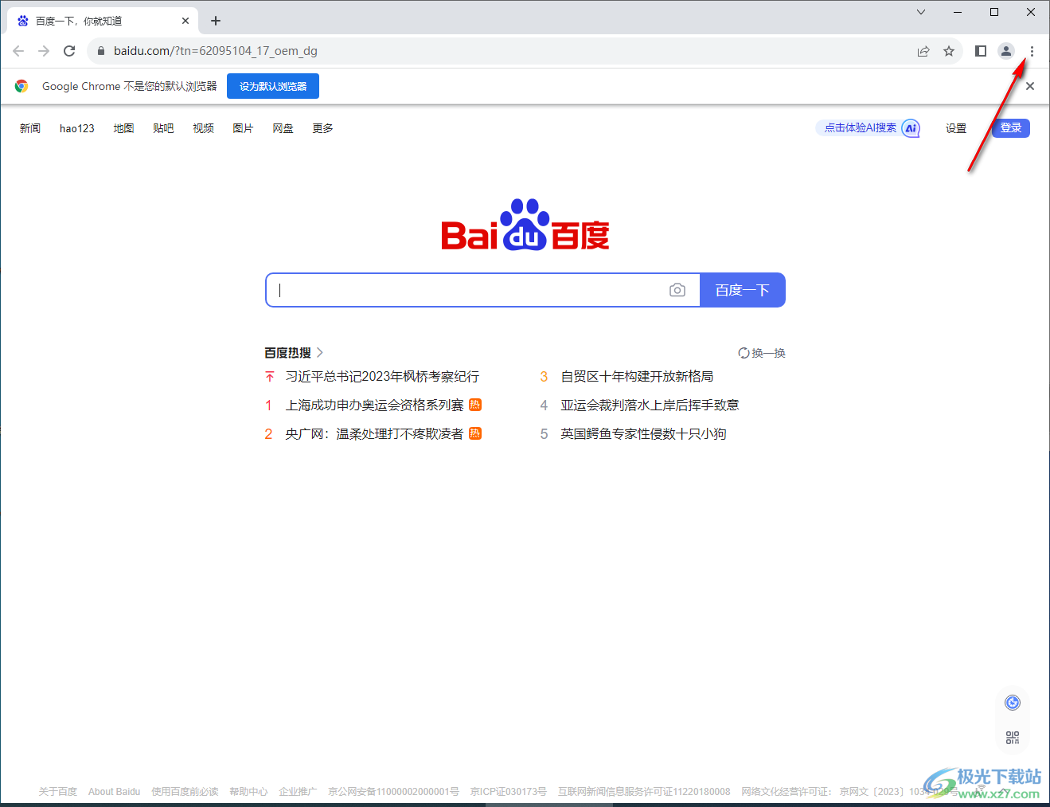Click the 使用百度前必读 footer link

click(185, 792)
